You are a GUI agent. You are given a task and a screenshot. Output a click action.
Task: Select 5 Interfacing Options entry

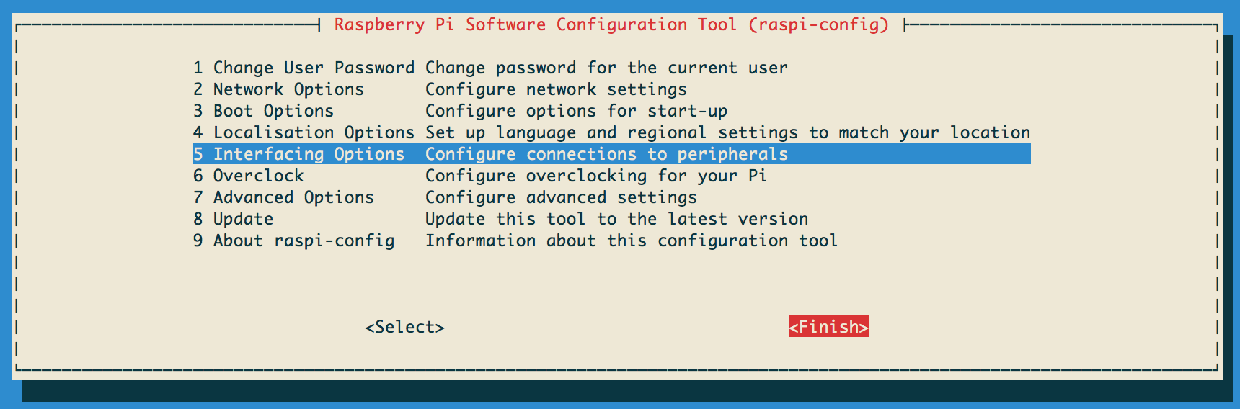coord(611,154)
